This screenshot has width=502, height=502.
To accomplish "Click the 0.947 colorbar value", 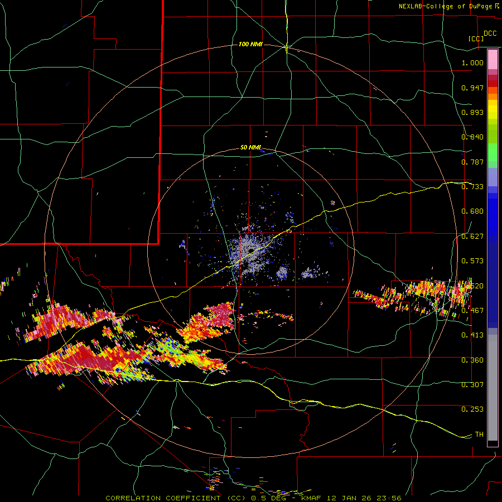I will (x=472, y=88).
